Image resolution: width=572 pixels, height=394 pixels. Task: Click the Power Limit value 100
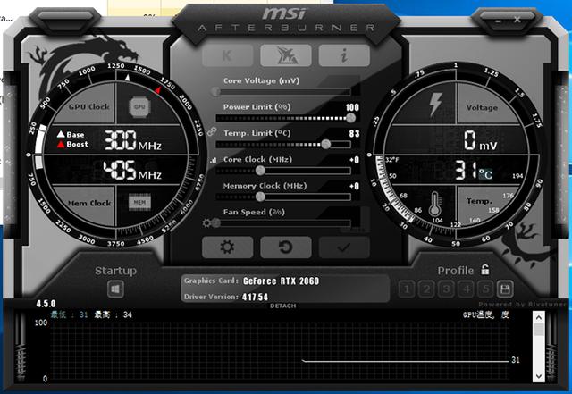[352, 107]
